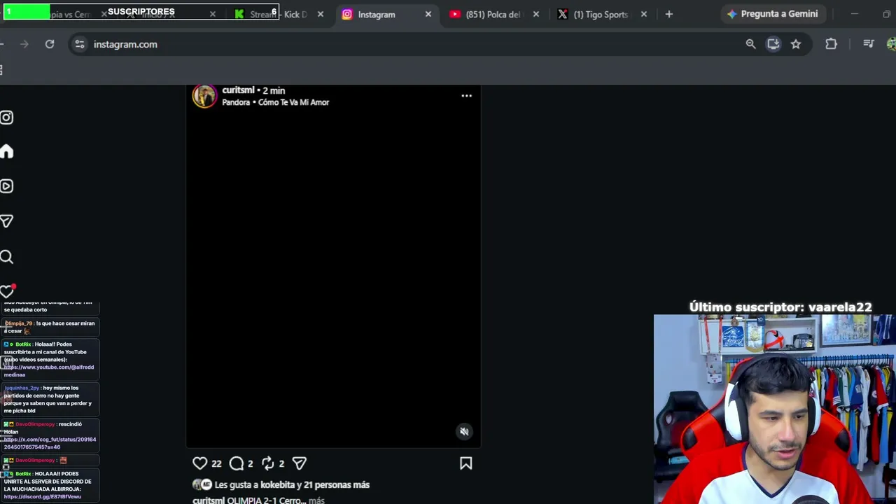Open the browser media controls
896x504 pixels.
click(869, 44)
